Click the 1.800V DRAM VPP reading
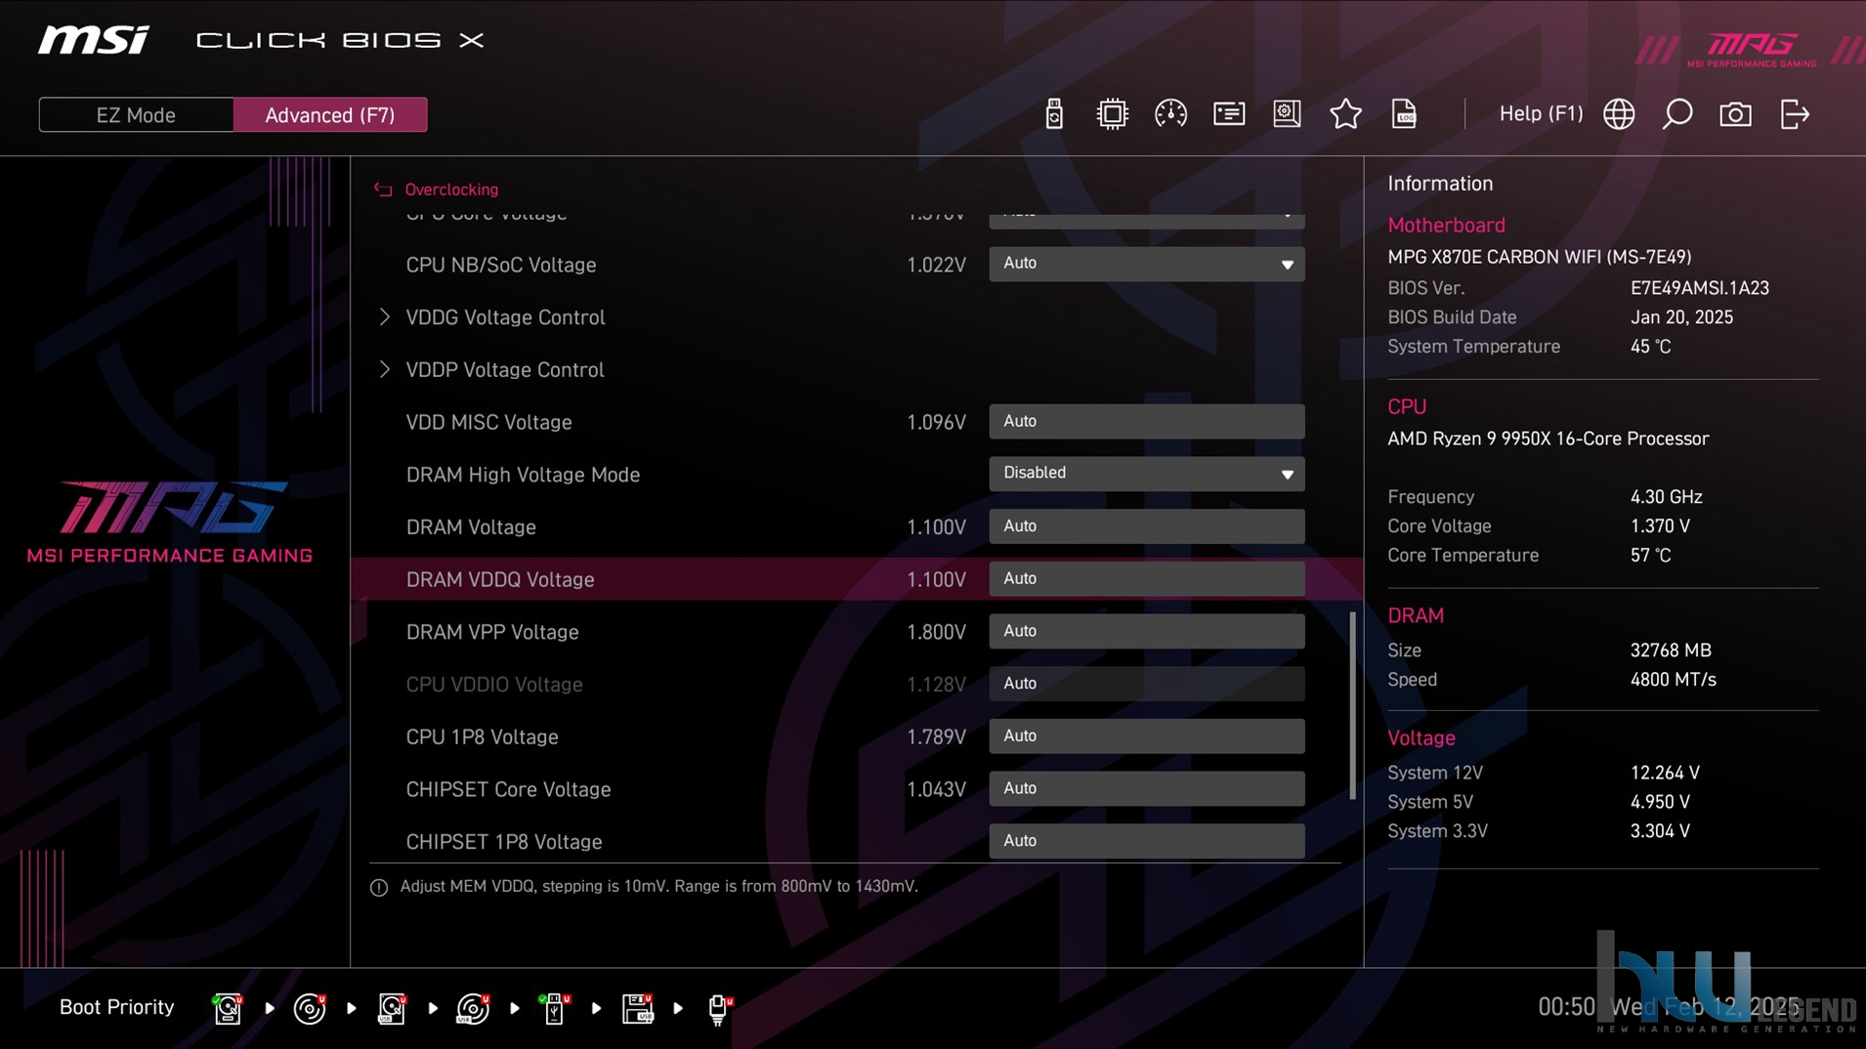Viewport: 1866px width, 1049px height. pos(936,633)
